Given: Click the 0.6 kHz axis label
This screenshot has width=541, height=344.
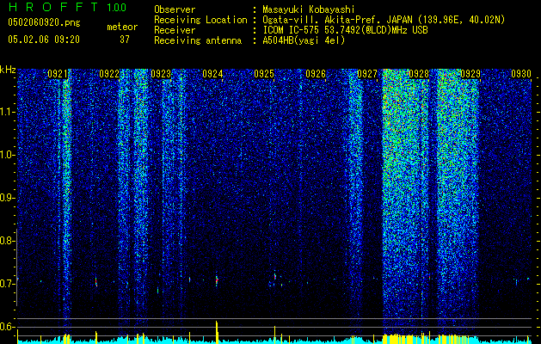Looking at the screenshot, I should 8,327.
